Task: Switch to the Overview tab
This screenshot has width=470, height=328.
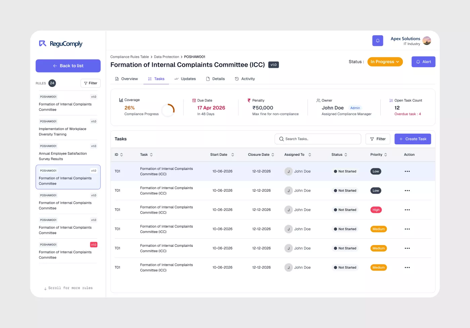Action: [127, 79]
